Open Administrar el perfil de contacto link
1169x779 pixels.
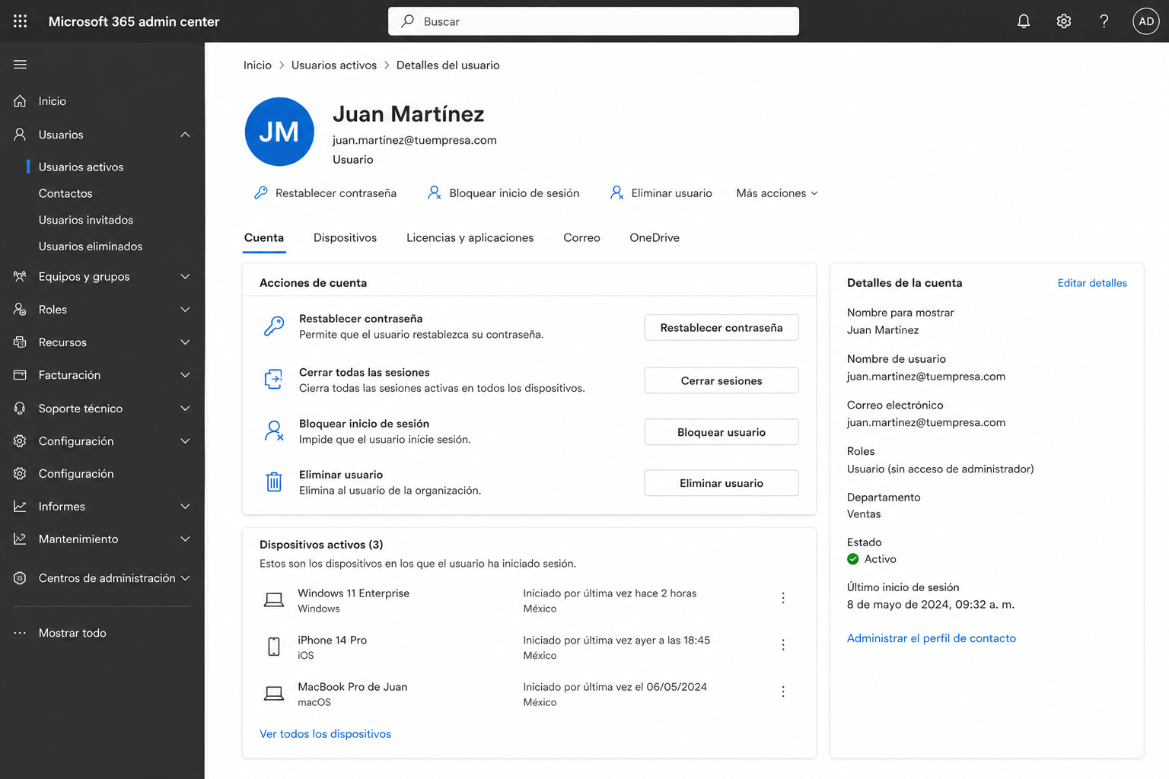click(932, 638)
